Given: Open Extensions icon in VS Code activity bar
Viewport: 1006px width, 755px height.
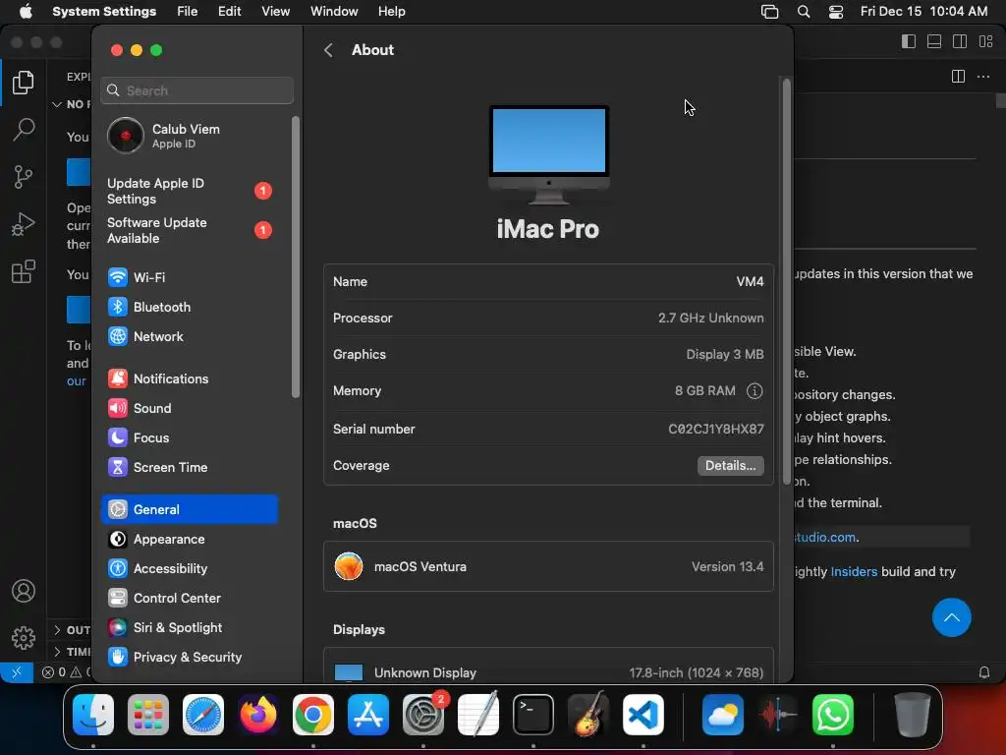Looking at the screenshot, I should coord(24,271).
